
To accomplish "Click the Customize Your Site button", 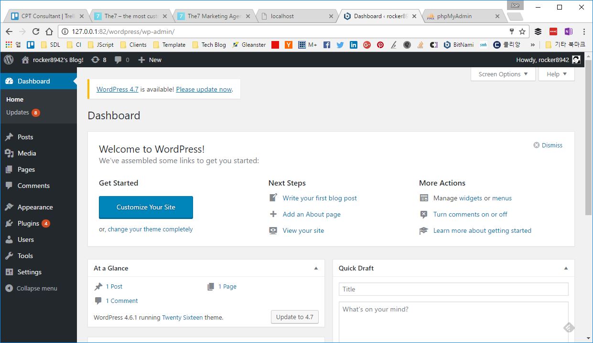I will click(146, 207).
